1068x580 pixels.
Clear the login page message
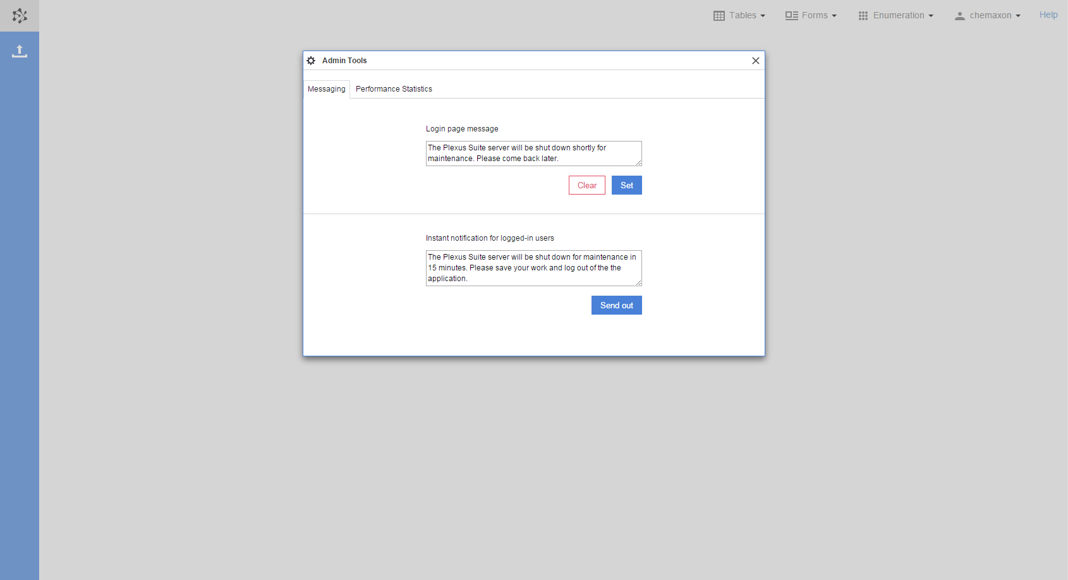point(586,185)
